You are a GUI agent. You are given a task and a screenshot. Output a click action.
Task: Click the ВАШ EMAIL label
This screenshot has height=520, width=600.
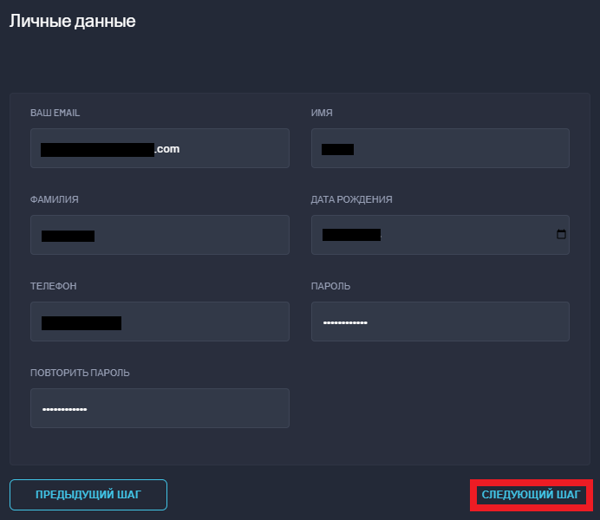55,113
